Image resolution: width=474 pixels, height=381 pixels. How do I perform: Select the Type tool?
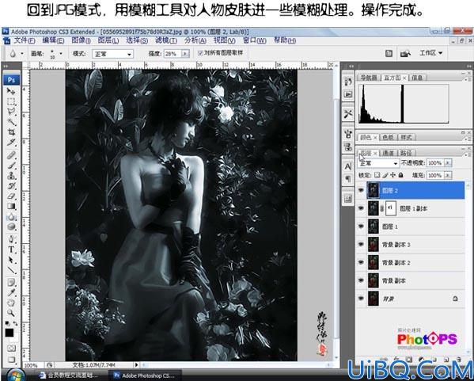[x=11, y=250]
